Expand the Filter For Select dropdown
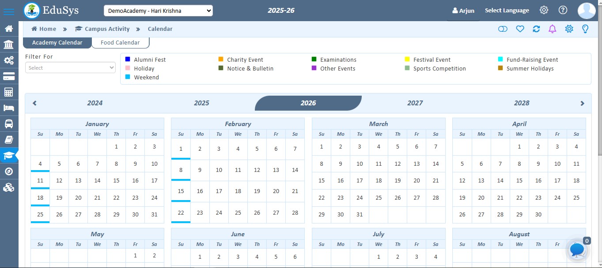Image resolution: width=602 pixels, height=268 pixels. [70, 68]
